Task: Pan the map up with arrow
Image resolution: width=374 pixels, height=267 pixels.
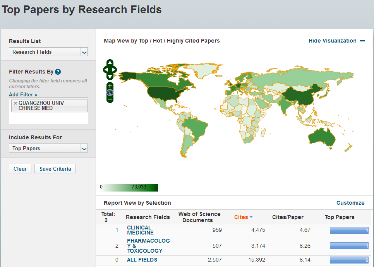Action: [110, 63]
